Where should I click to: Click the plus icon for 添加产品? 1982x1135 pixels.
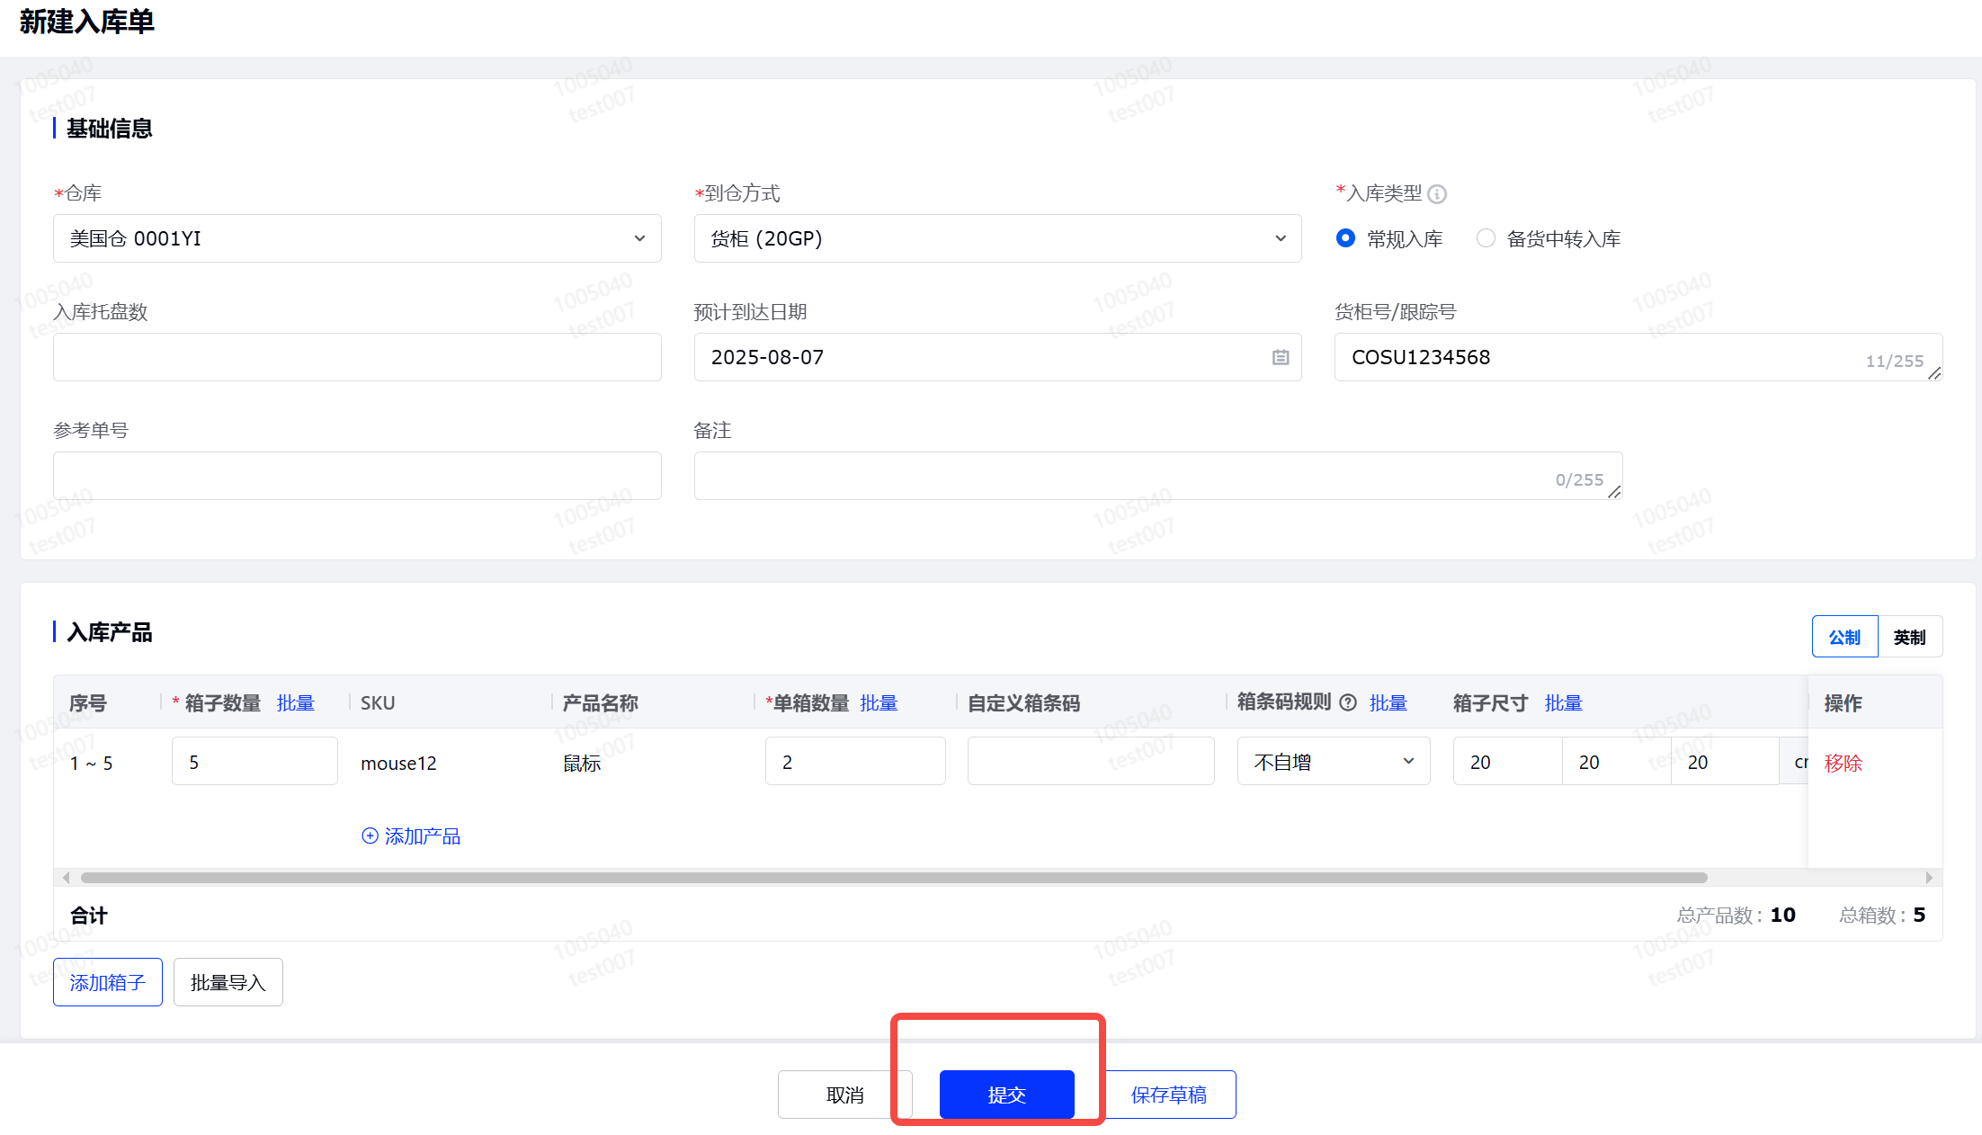[370, 836]
